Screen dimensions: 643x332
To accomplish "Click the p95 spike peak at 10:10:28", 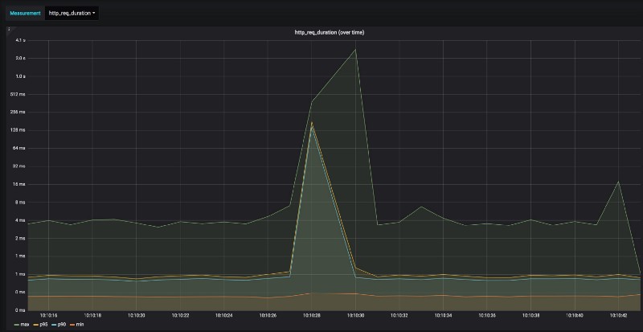I will [312, 122].
